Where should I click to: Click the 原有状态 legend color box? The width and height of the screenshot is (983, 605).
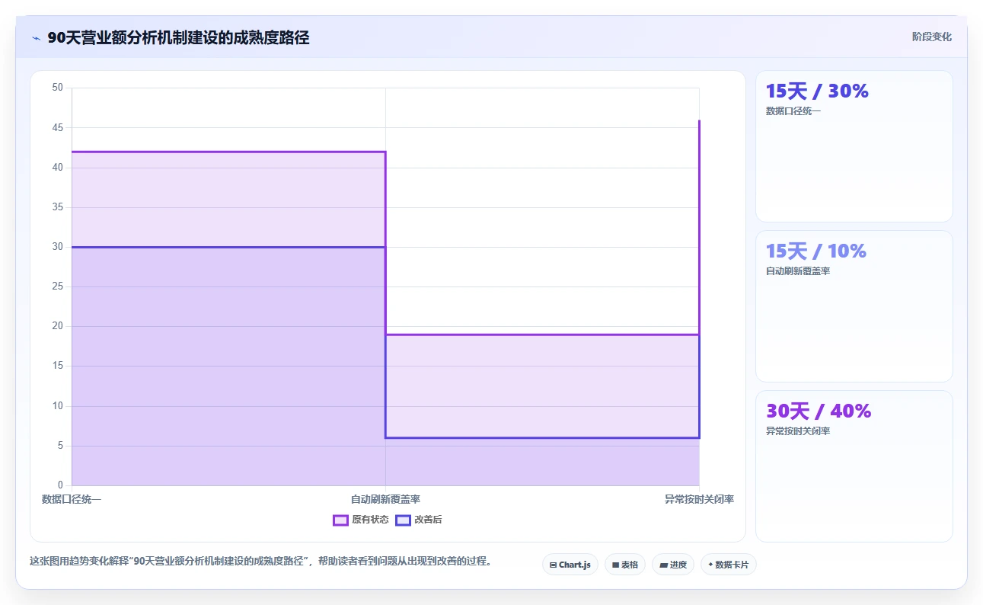tap(340, 520)
